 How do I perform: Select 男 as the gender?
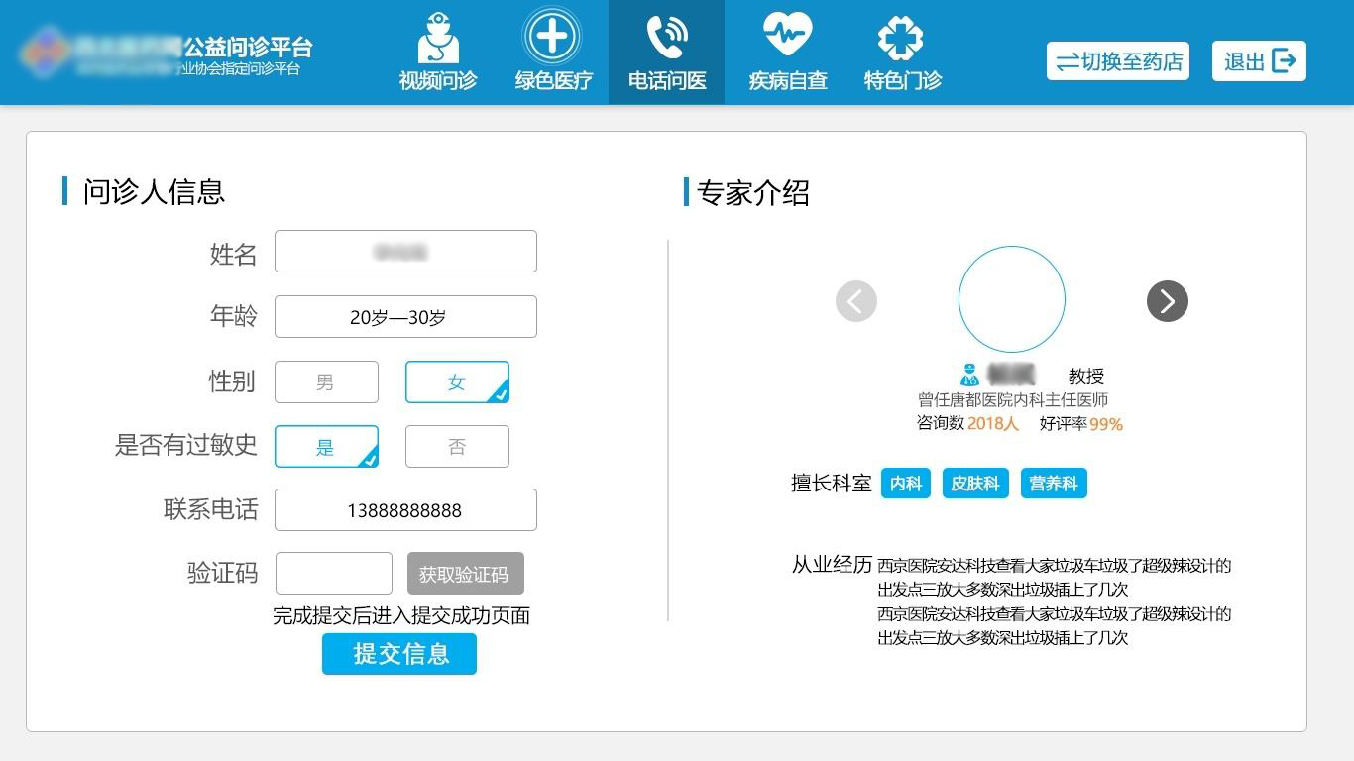coord(326,381)
